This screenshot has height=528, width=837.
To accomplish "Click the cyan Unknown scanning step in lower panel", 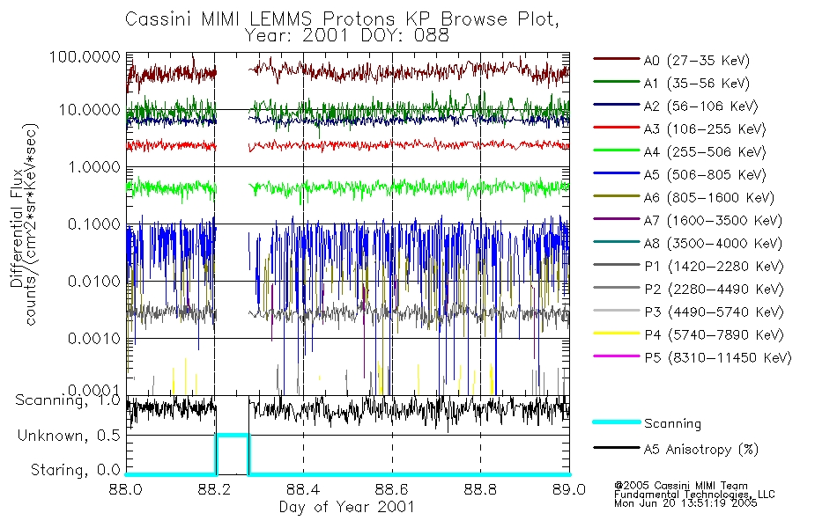I will (233, 436).
